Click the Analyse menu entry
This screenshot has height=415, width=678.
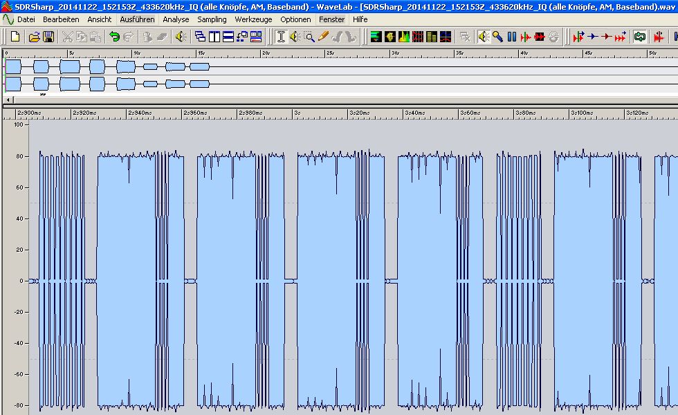pos(176,19)
